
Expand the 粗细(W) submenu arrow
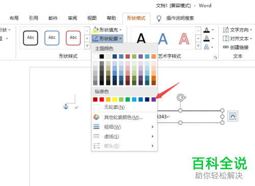[x=152, y=127]
